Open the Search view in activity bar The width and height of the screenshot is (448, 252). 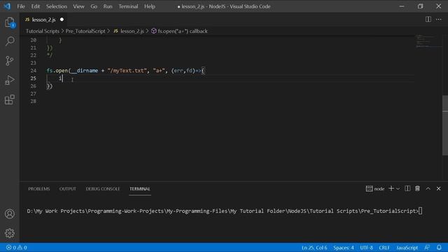click(x=10, y=41)
